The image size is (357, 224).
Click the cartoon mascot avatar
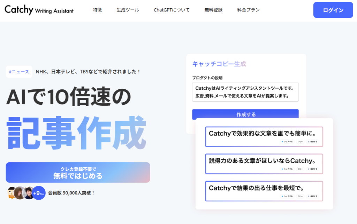click(10, 193)
